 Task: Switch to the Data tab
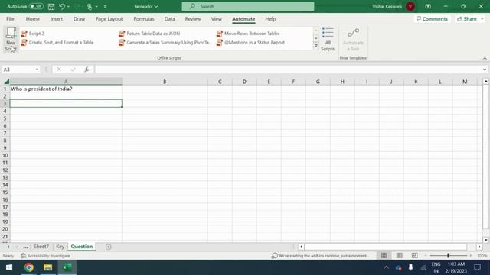170,19
